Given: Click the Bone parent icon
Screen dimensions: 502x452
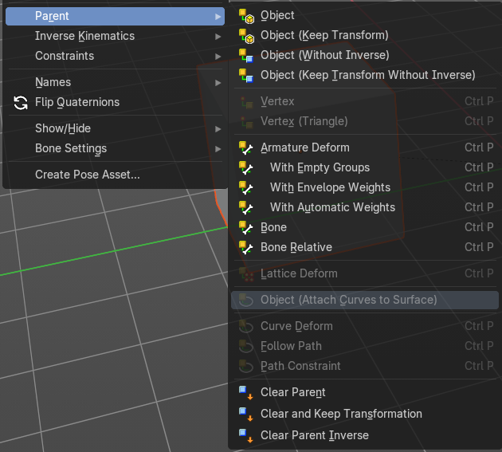Looking at the screenshot, I should (246, 227).
